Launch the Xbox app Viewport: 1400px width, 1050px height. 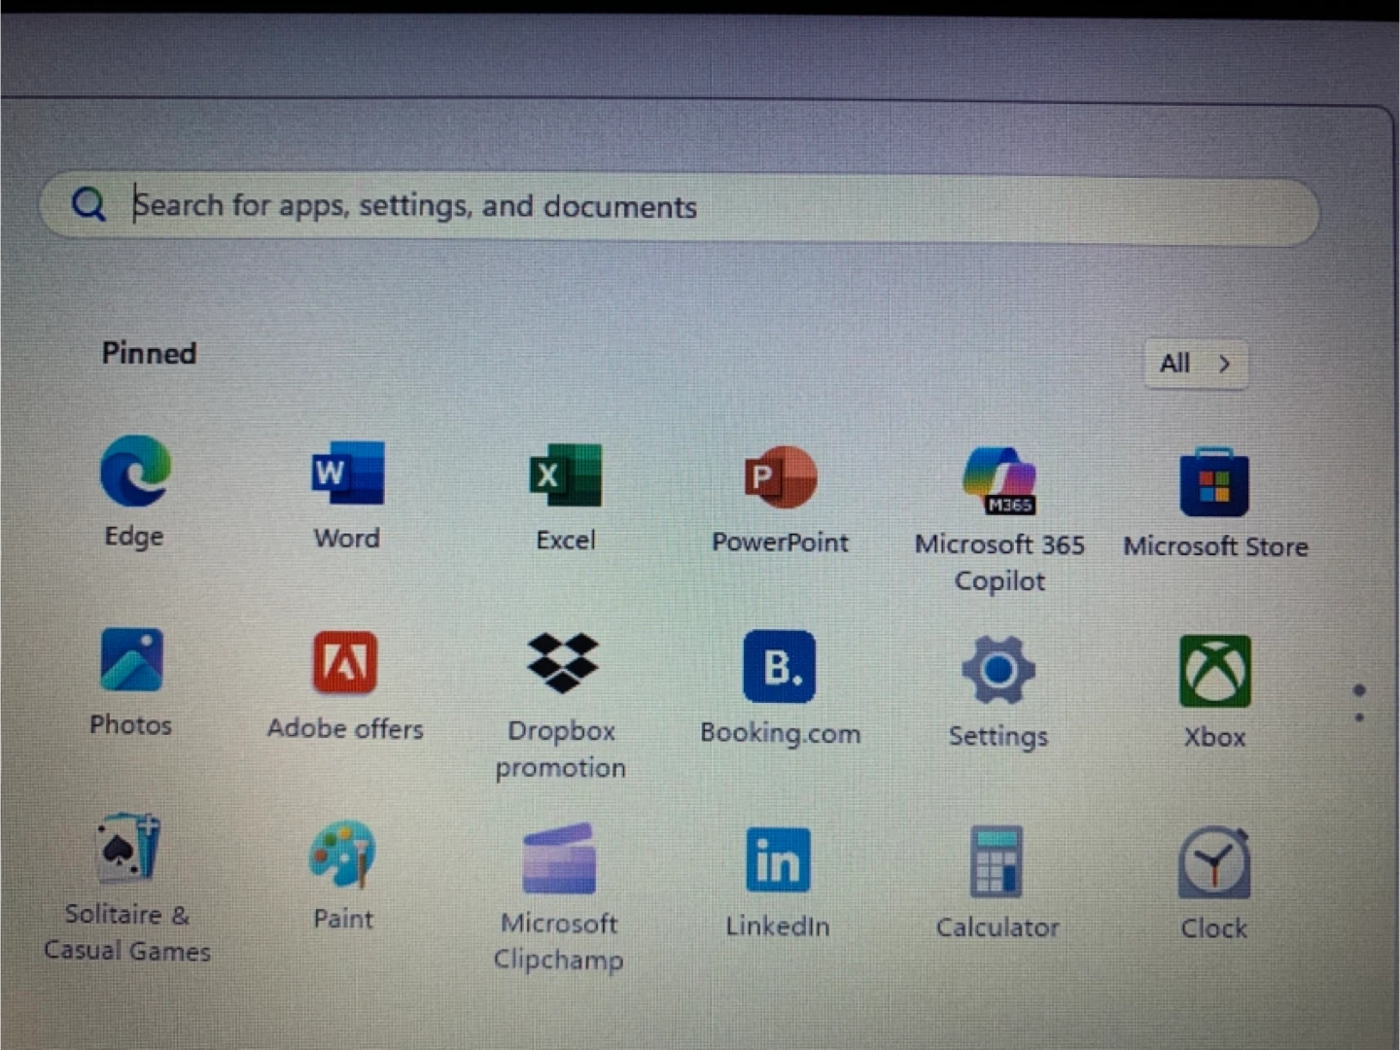point(1214,672)
